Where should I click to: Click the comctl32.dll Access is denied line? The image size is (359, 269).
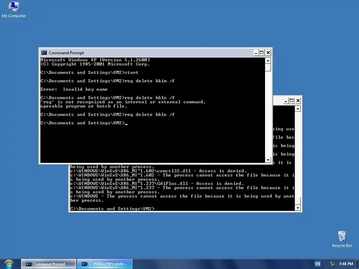coord(158,171)
